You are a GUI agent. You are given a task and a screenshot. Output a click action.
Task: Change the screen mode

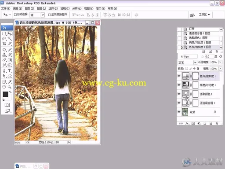coord(7,111)
